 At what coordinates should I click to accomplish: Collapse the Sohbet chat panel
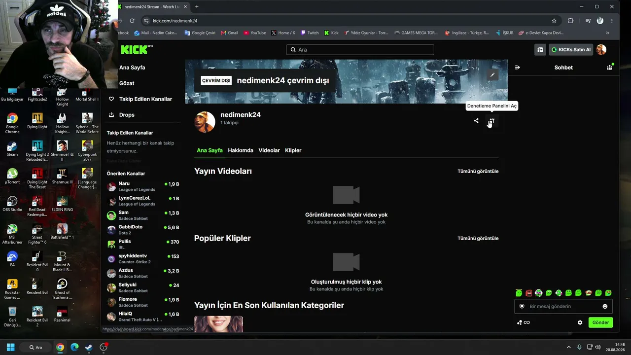click(517, 68)
